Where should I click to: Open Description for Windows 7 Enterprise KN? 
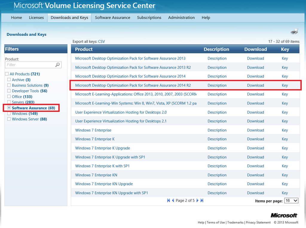[217, 175]
